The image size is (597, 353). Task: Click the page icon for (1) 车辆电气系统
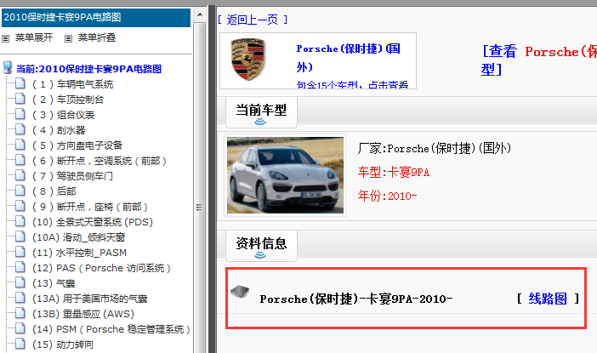(20, 83)
